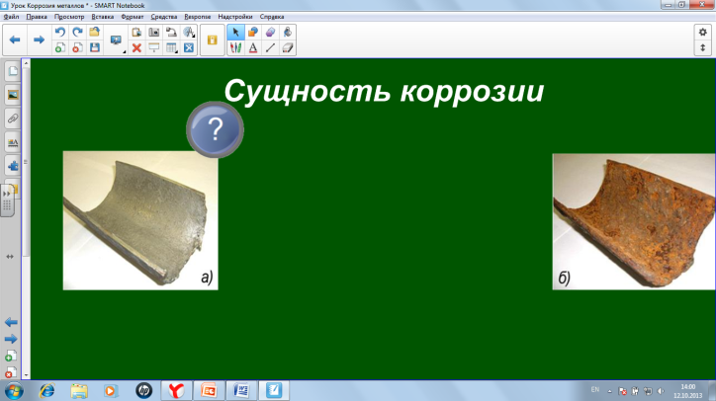716x401 pixels.
Task: Show Screen Shade icon
Action: pos(154,47)
